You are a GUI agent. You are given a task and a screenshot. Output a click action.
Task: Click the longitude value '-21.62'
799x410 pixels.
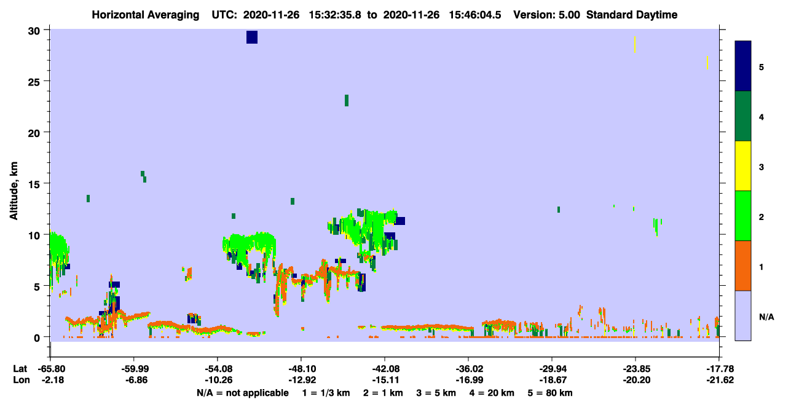coord(719,380)
